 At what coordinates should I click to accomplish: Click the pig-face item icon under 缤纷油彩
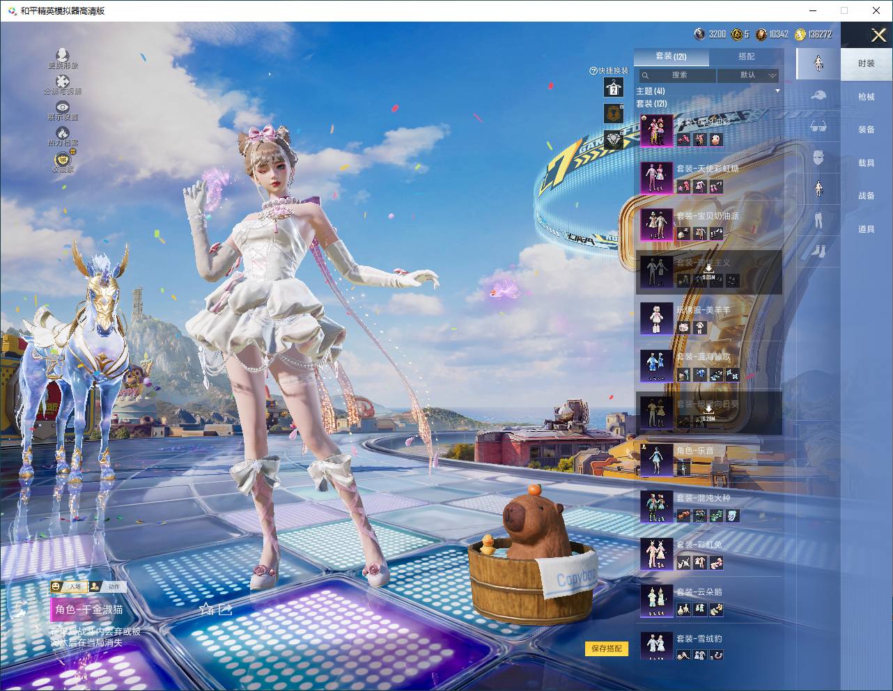pyautogui.click(x=716, y=139)
